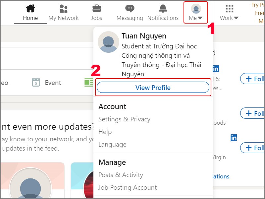Screen dimensions: 265x199
Task: Click the LinkedIn badge near the top suggestion
Action: pyautogui.click(x=216, y=69)
